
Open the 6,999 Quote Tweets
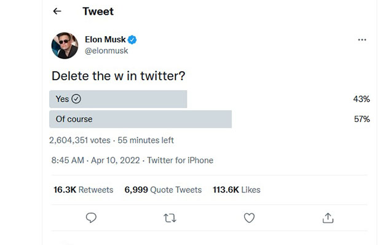[163, 190]
